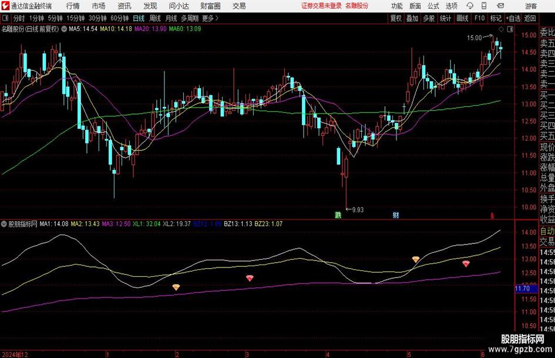Click the 返回 back button
The width and height of the screenshot is (555, 358).
pyautogui.click(x=530, y=18)
